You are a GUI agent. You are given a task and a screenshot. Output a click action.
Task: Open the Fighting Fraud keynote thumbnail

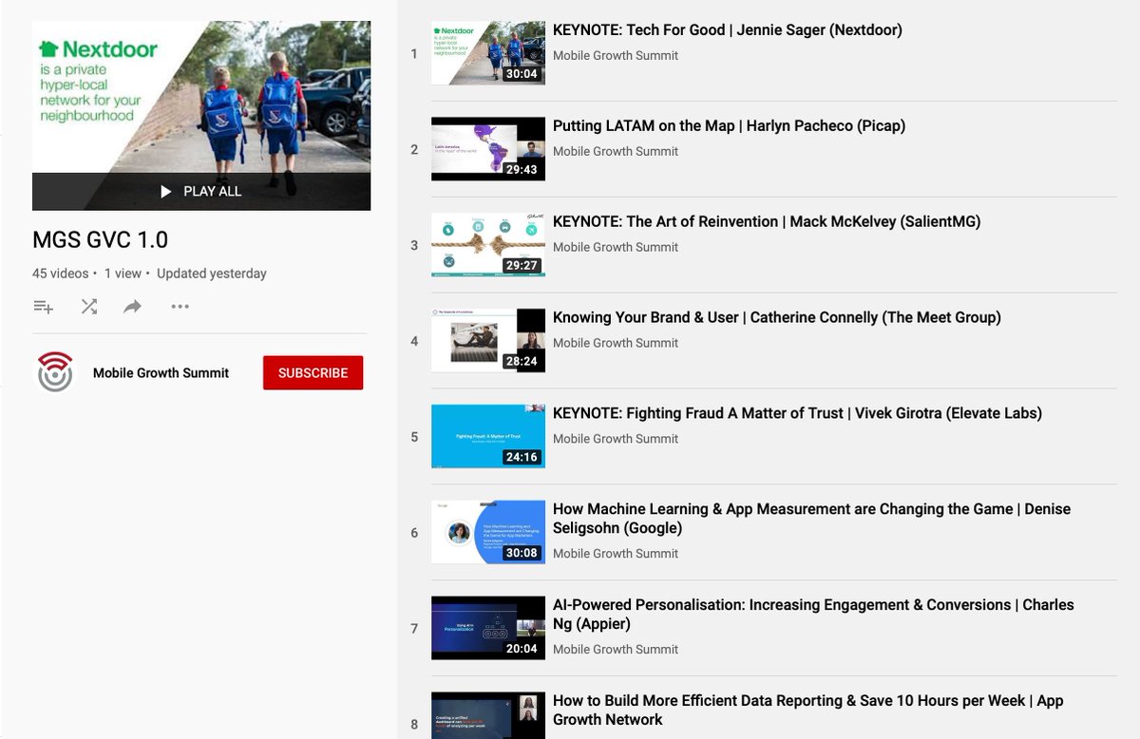pos(488,437)
